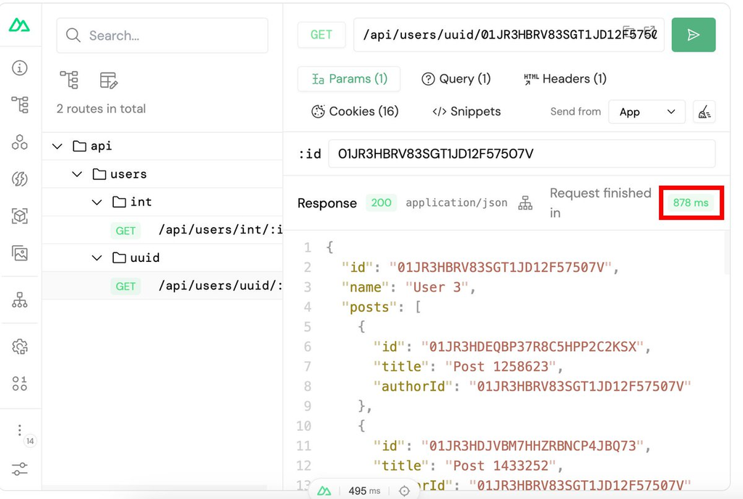Activate the inspector target icon in floating bar
Screen dimensions: 743x499
tap(404, 491)
